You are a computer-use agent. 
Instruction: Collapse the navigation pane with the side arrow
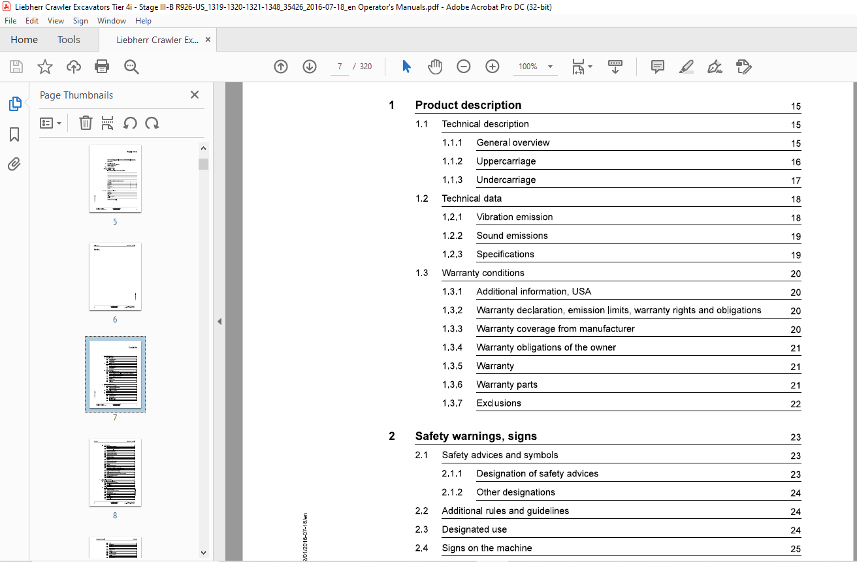[219, 321]
